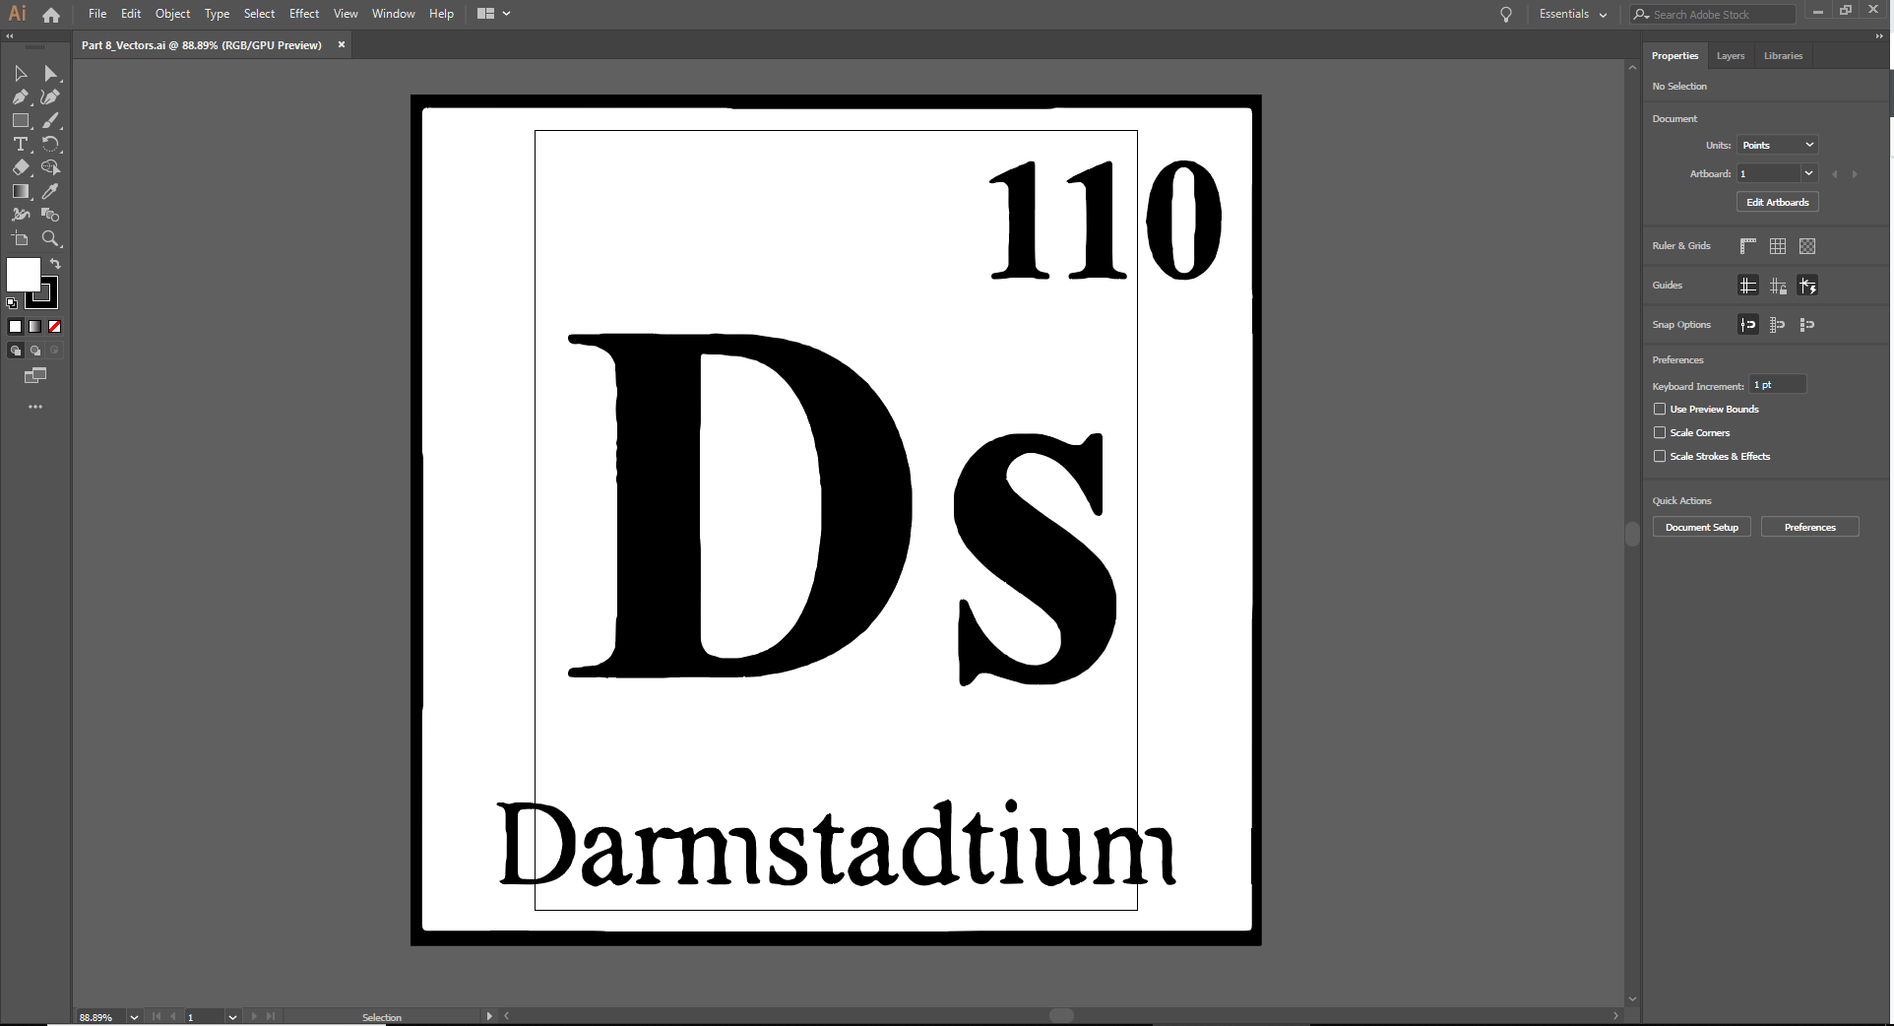
Task: Open the Object menu
Action: click(172, 14)
